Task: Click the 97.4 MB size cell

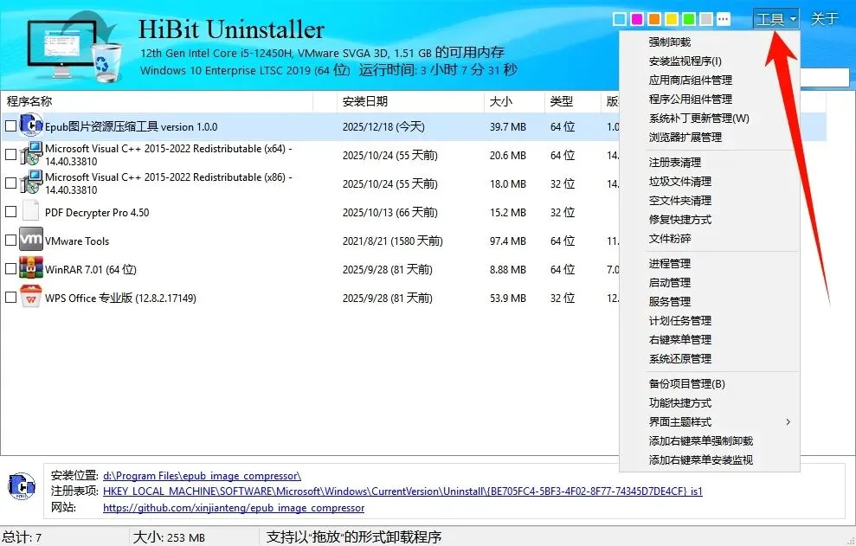Action: pyautogui.click(x=508, y=241)
